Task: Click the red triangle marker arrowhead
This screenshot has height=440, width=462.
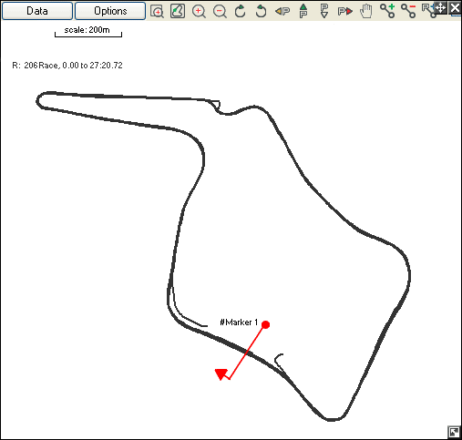Action: click(221, 374)
